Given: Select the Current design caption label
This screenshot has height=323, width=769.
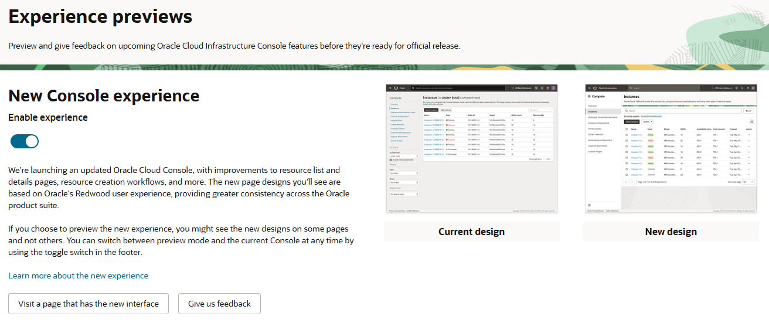Looking at the screenshot, I should 472,232.
